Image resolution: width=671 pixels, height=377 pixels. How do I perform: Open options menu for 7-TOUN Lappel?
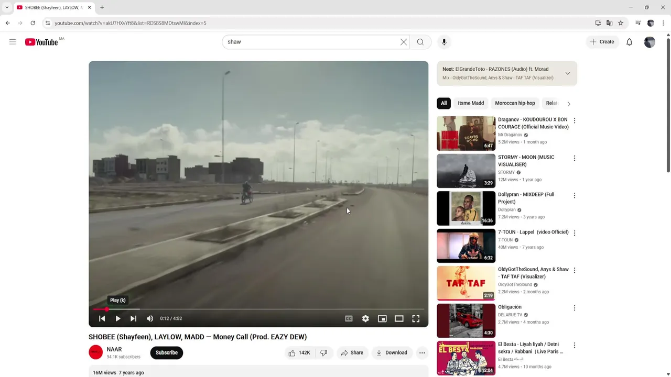(575, 233)
